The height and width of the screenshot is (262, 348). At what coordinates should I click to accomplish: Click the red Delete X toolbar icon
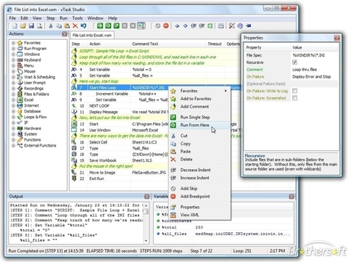coord(75,25)
